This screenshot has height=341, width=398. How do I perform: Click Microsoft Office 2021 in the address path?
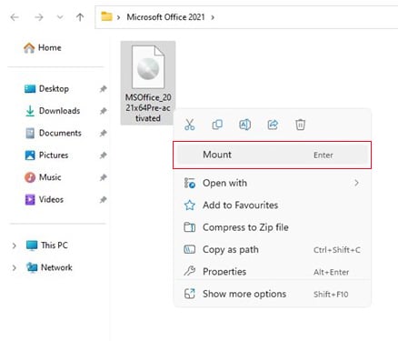tap(165, 17)
